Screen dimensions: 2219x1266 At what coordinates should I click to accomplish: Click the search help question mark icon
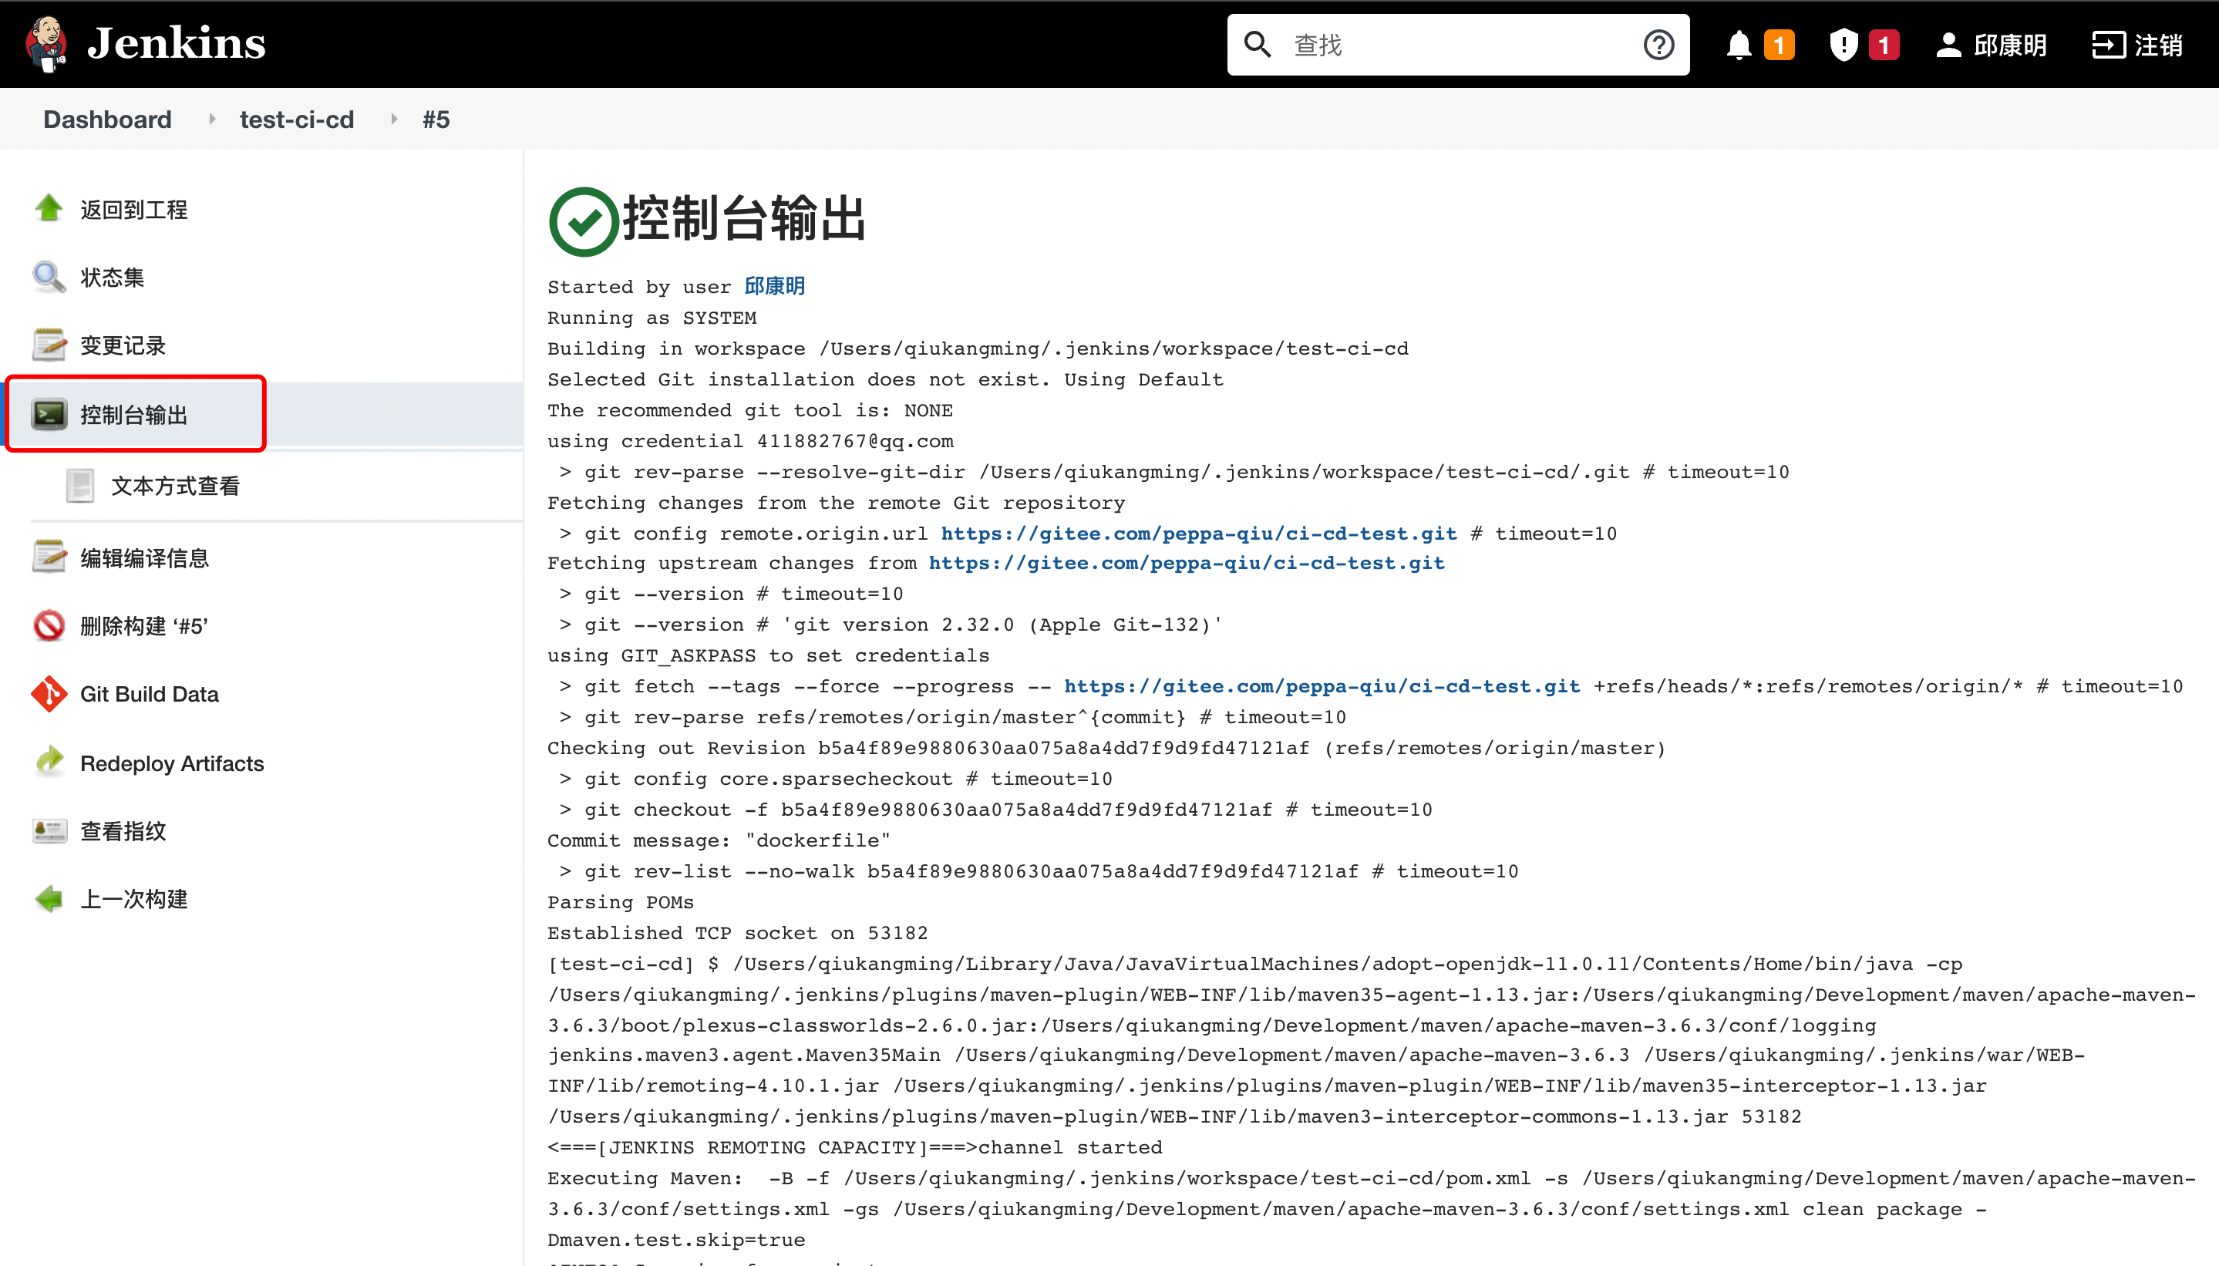coord(1658,45)
